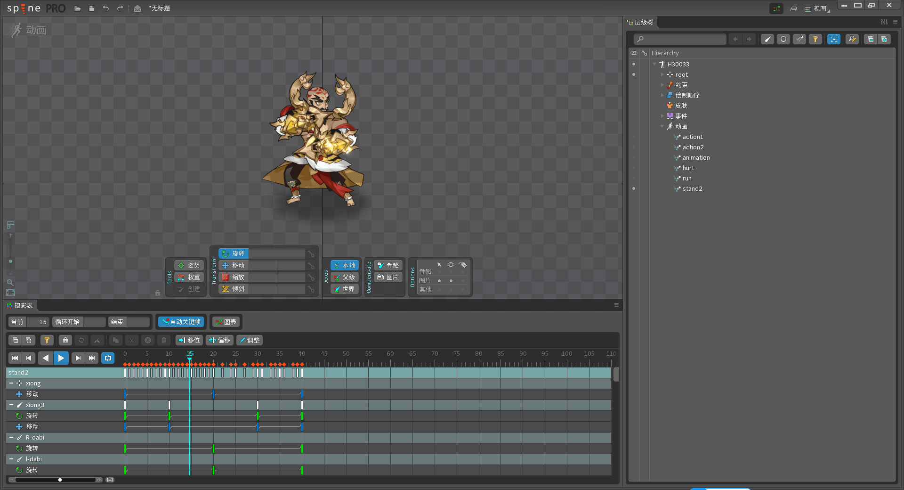Choose World (世界) axes

pos(345,289)
